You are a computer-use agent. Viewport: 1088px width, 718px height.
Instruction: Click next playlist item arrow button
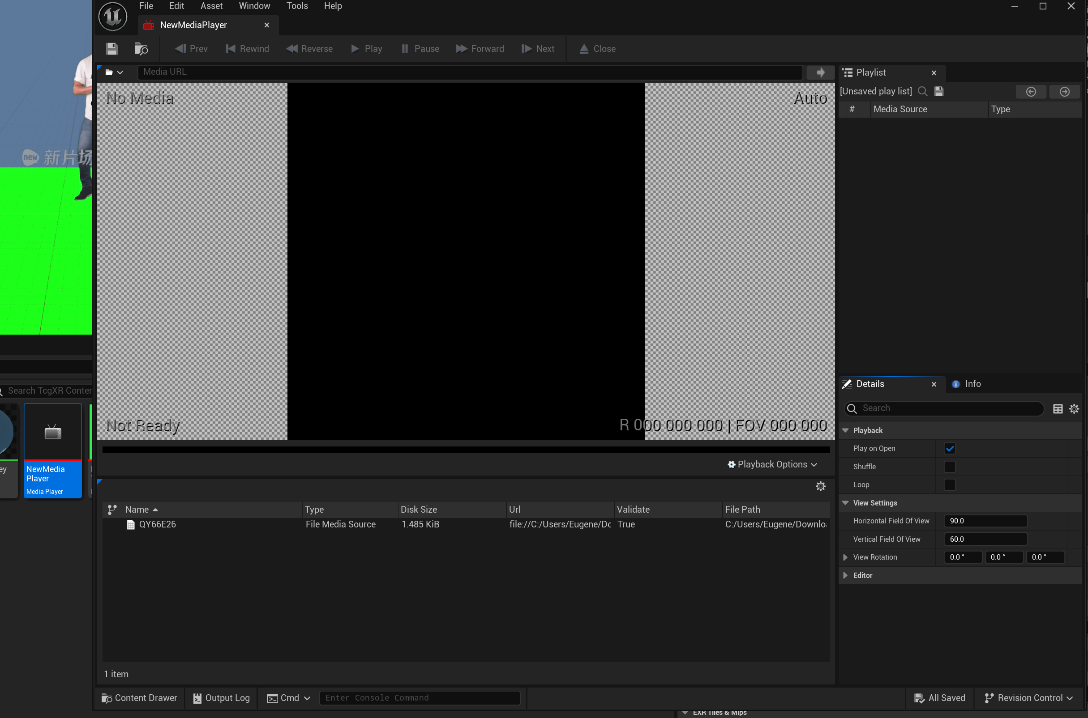1064,92
